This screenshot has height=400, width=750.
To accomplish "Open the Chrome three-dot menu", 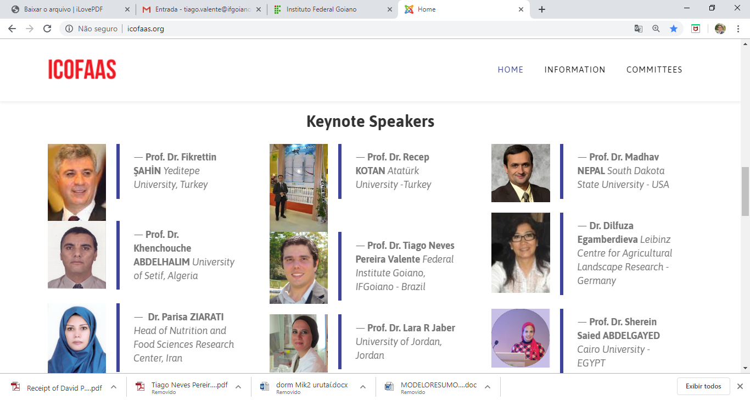I will (x=738, y=29).
